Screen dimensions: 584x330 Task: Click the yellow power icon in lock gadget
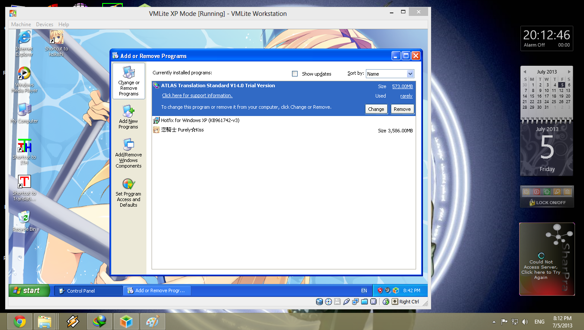coord(526,192)
